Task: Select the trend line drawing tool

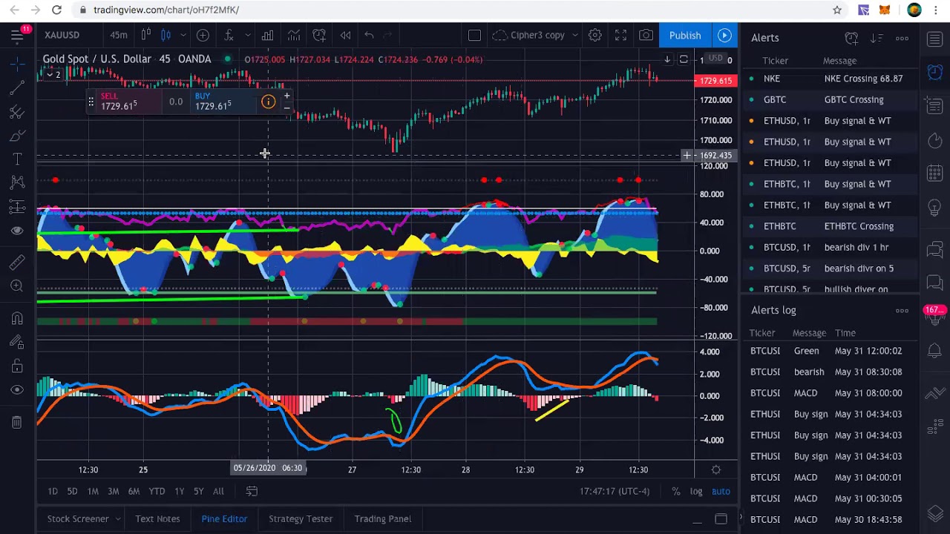Action: point(17,88)
